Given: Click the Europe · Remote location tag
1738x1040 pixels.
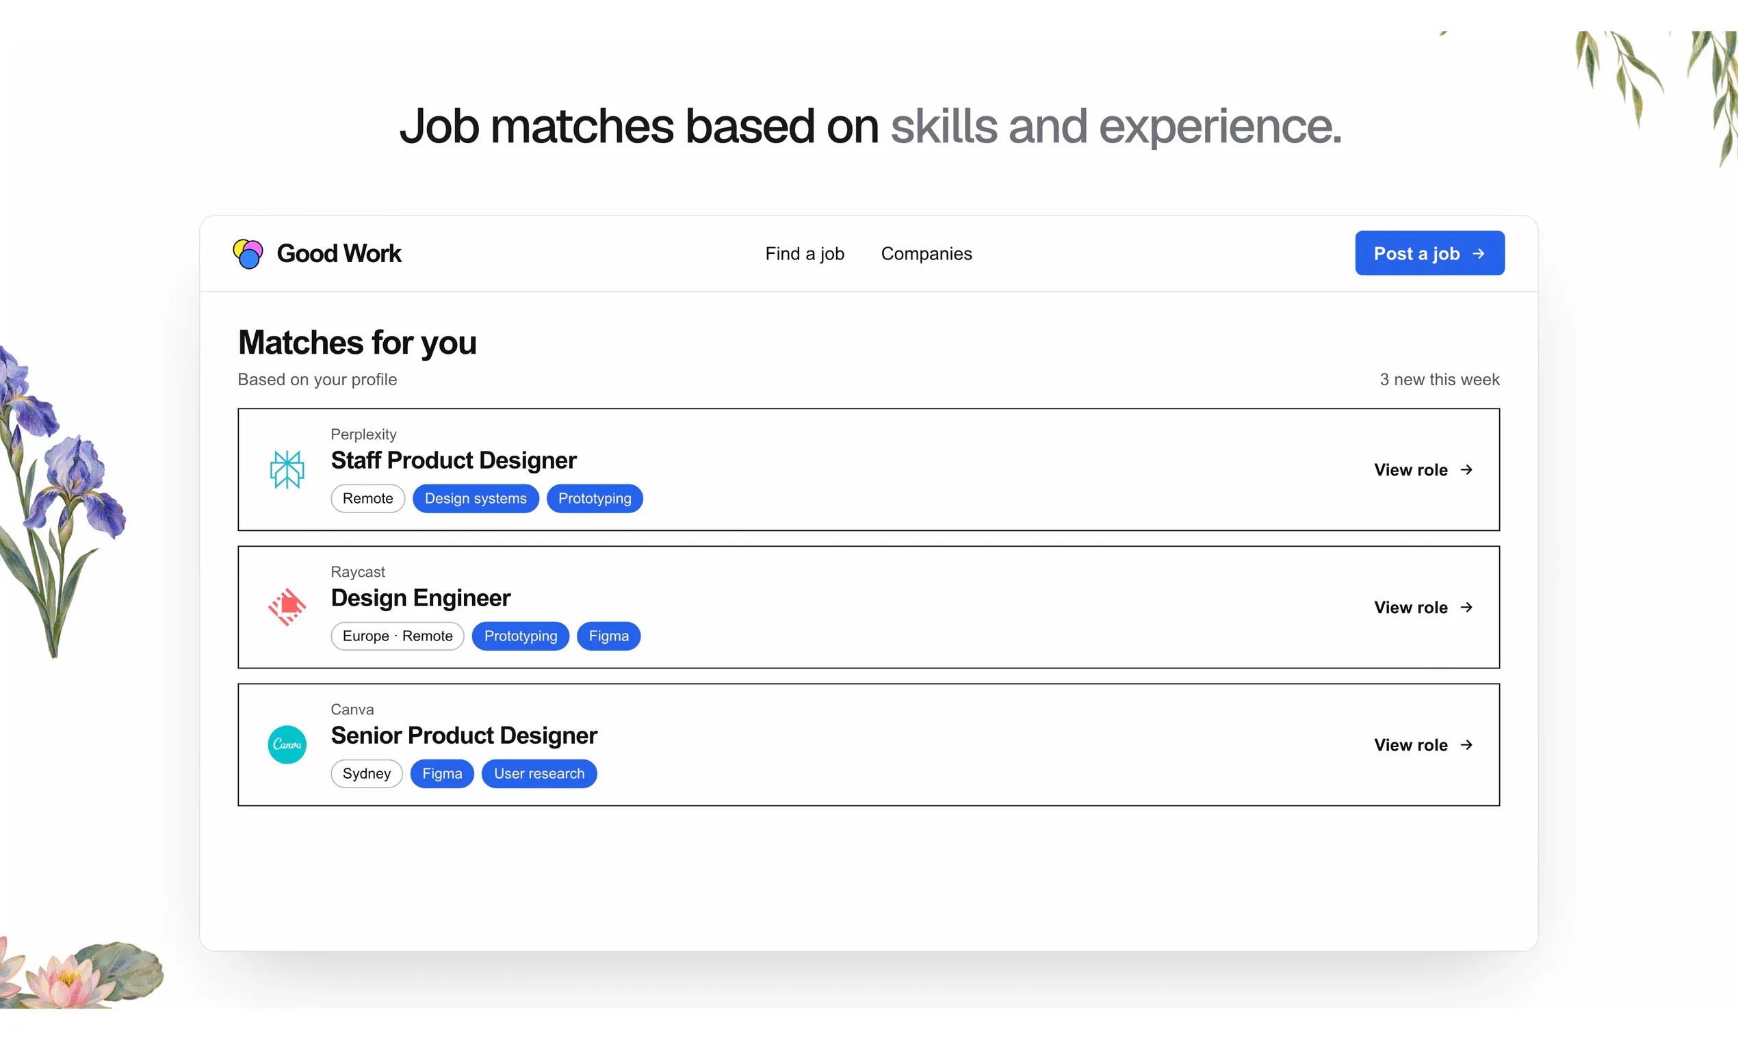Looking at the screenshot, I should pos(398,636).
